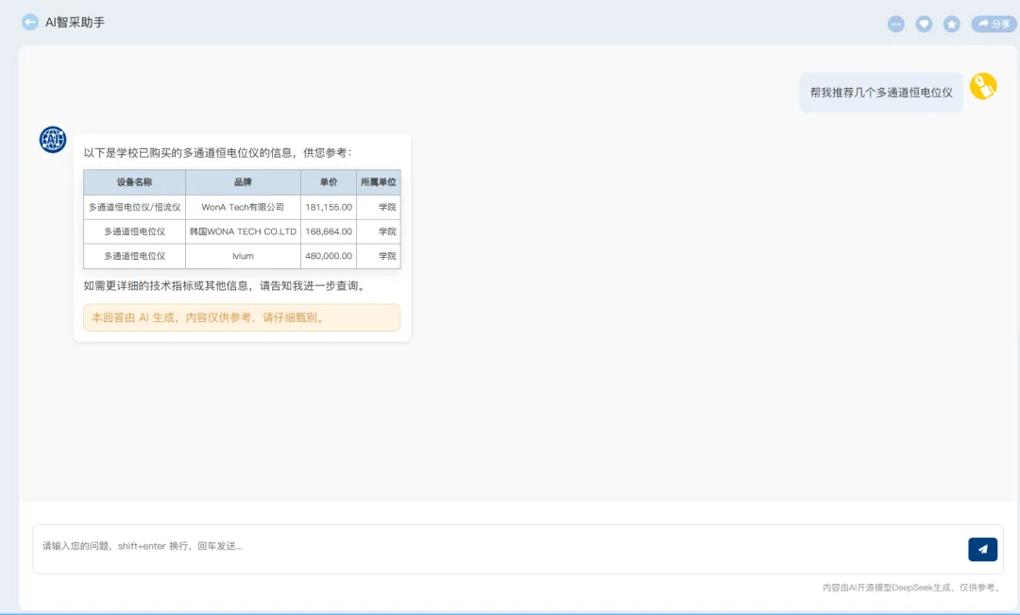Viewport: 1020px width, 615px height.
Task: Click the heart favorite icon
Action: pos(924,24)
